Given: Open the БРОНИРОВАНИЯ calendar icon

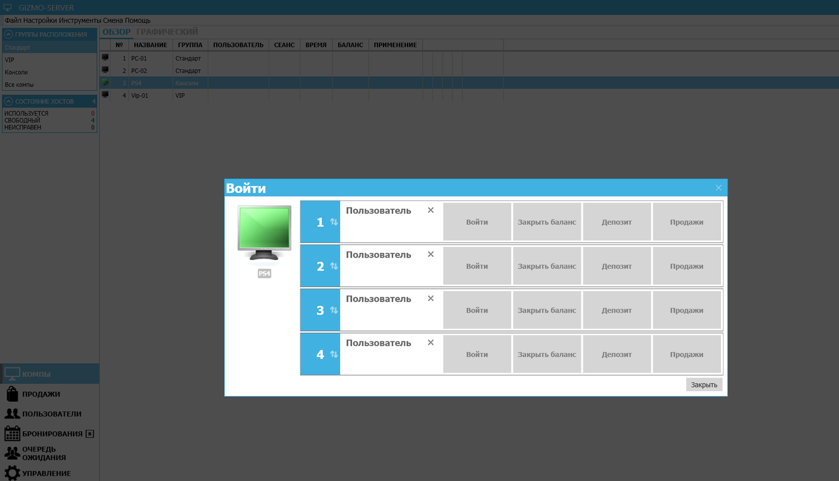Looking at the screenshot, I should [12, 433].
